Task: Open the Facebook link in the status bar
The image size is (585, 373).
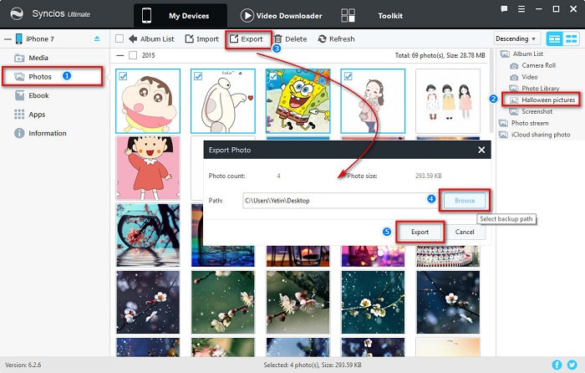Action: pos(557,365)
